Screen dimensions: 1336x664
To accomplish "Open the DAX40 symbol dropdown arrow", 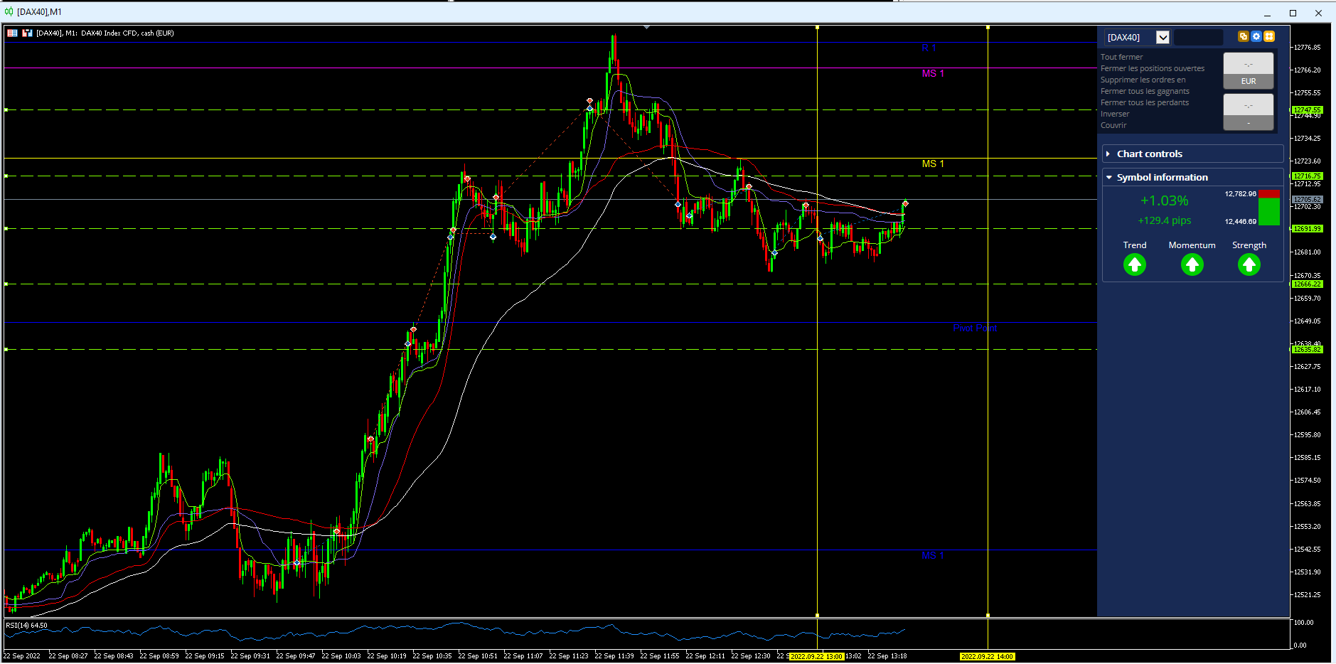I will tap(1163, 37).
